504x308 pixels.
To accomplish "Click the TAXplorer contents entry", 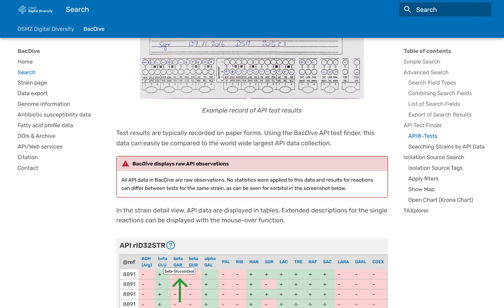I will tap(416, 210).
